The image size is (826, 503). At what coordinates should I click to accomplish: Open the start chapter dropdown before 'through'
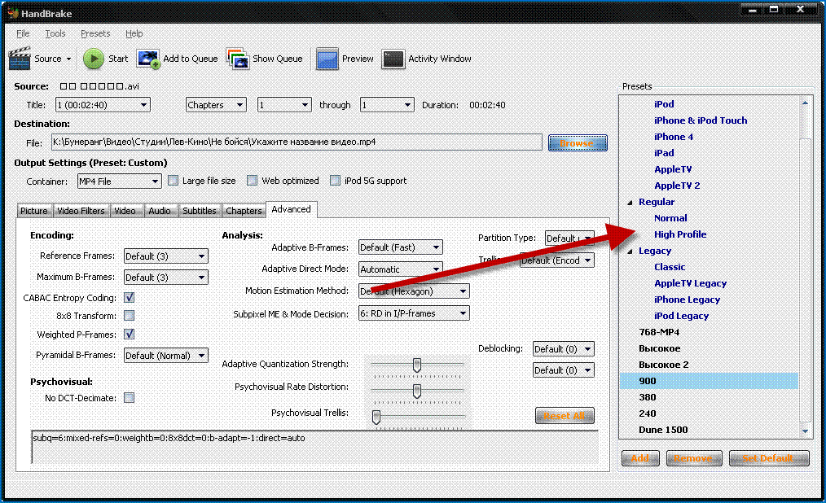(284, 105)
